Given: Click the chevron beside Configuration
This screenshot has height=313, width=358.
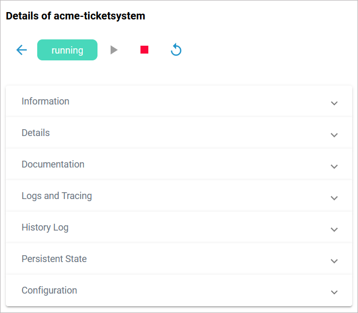Looking at the screenshot, I should (x=334, y=292).
